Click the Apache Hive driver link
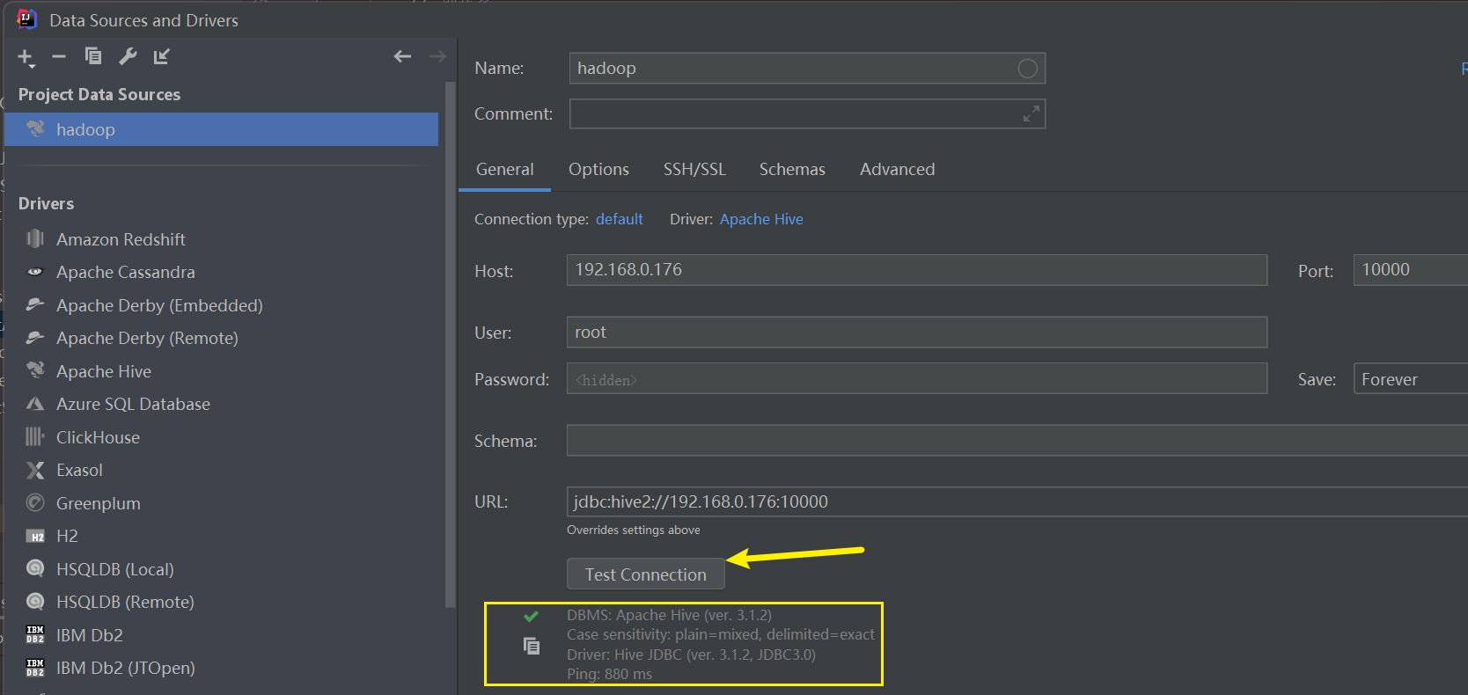 pyautogui.click(x=761, y=219)
